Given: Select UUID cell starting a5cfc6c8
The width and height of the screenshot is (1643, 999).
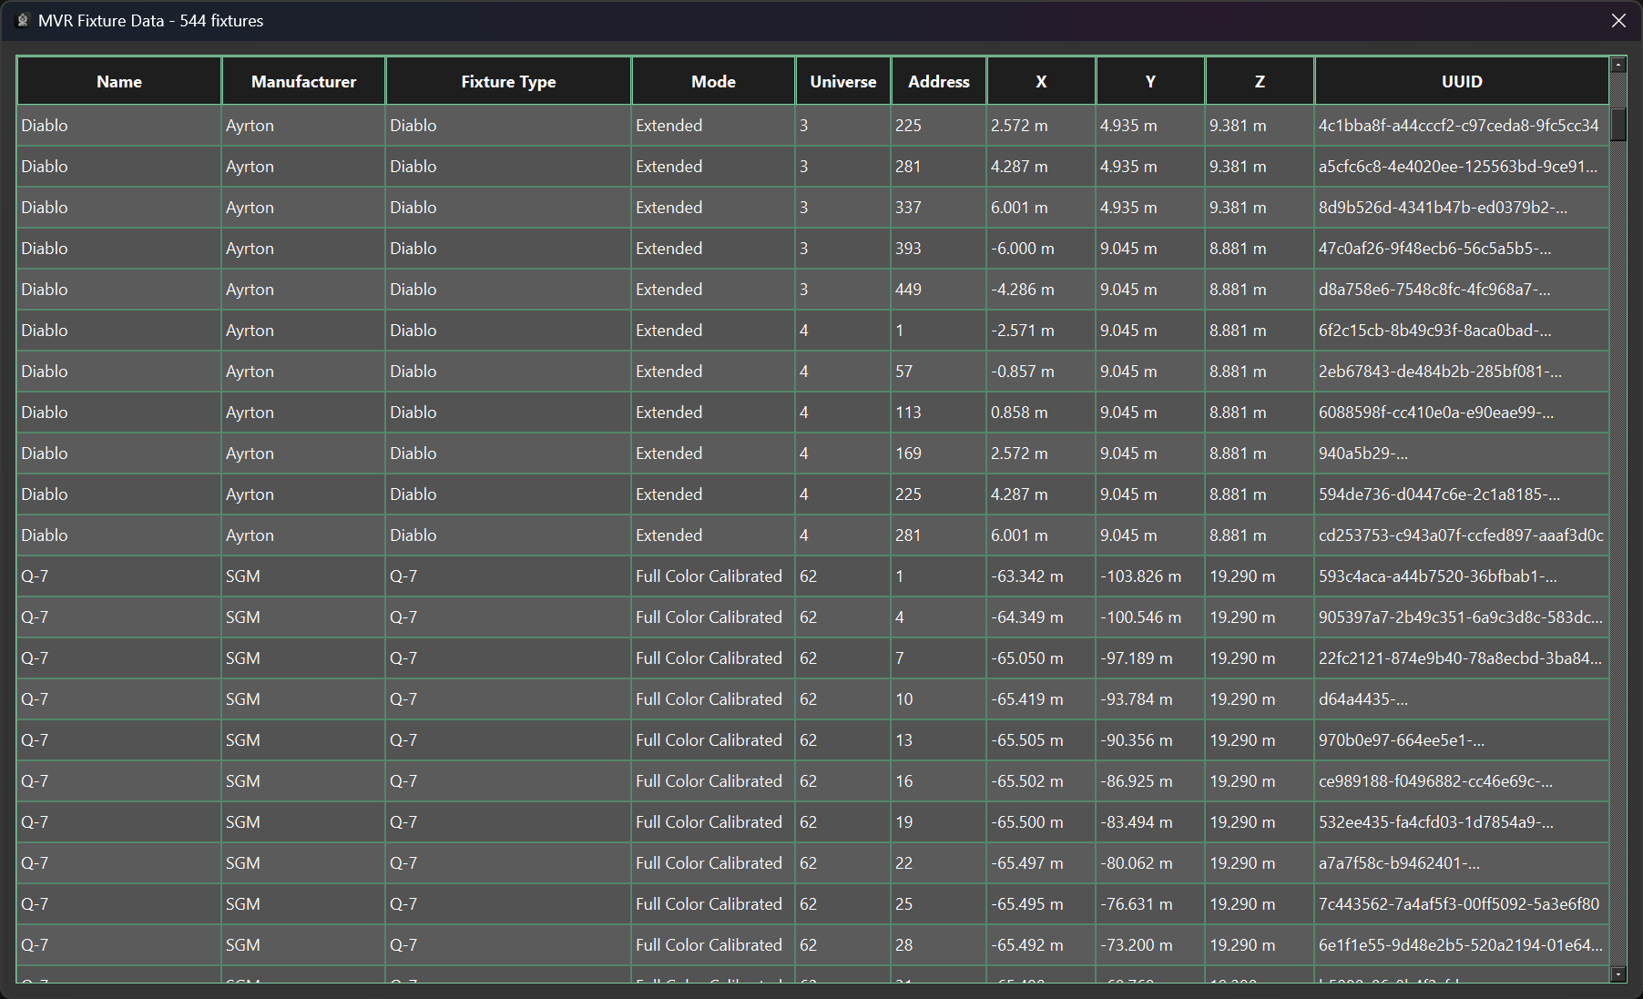Looking at the screenshot, I should (x=1462, y=167).
